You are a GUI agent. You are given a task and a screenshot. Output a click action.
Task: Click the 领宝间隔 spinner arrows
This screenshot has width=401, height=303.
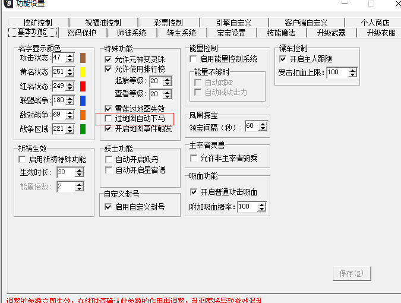(263, 126)
